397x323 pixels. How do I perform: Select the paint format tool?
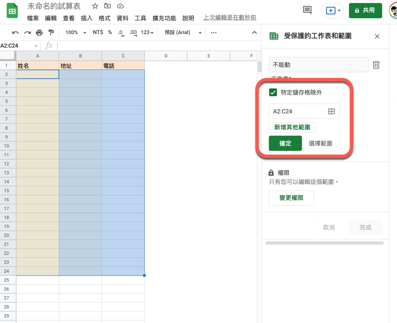tap(51, 32)
